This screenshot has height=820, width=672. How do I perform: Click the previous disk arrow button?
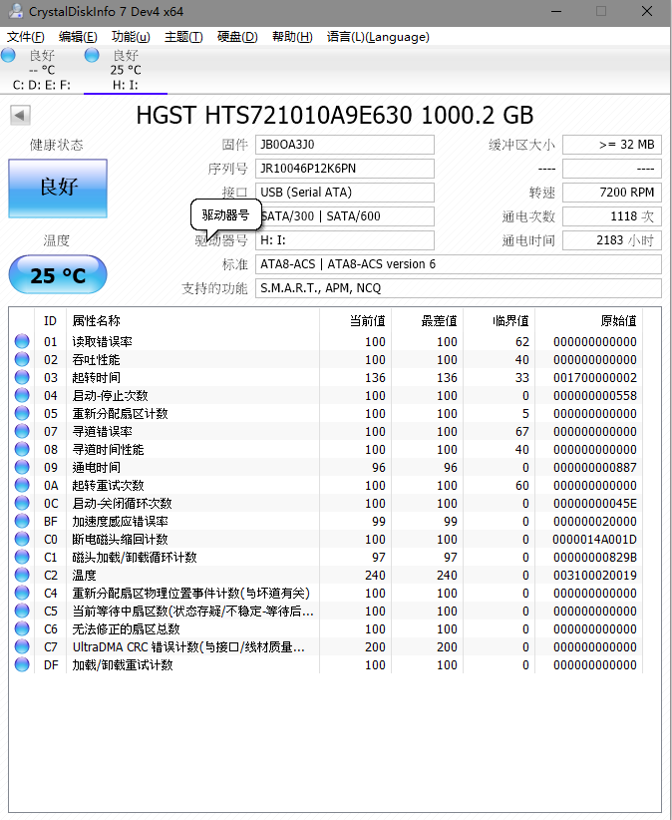click(19, 116)
